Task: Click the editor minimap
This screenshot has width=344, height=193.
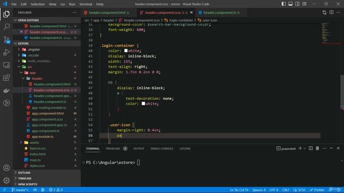Action: click(x=331, y=33)
